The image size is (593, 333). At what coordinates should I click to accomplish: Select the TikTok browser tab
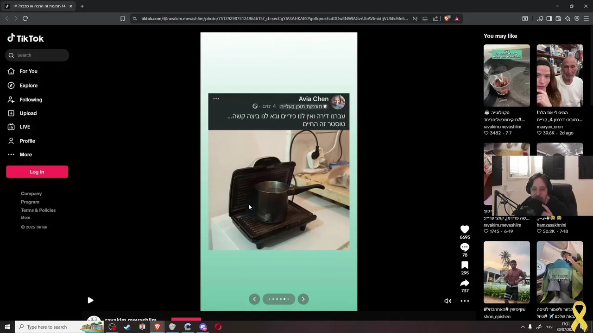[38, 6]
